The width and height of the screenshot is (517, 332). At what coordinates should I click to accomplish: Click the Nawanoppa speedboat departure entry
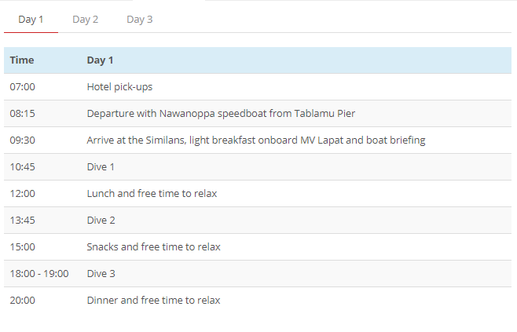click(x=221, y=114)
